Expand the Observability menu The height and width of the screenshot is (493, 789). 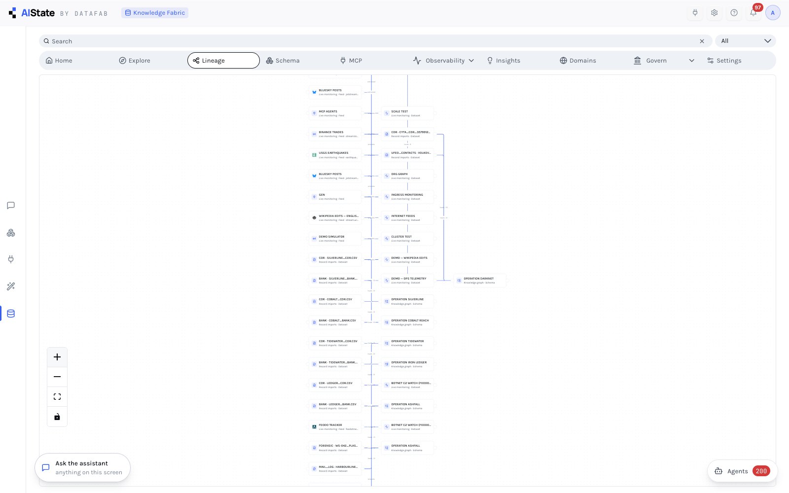[x=443, y=61]
